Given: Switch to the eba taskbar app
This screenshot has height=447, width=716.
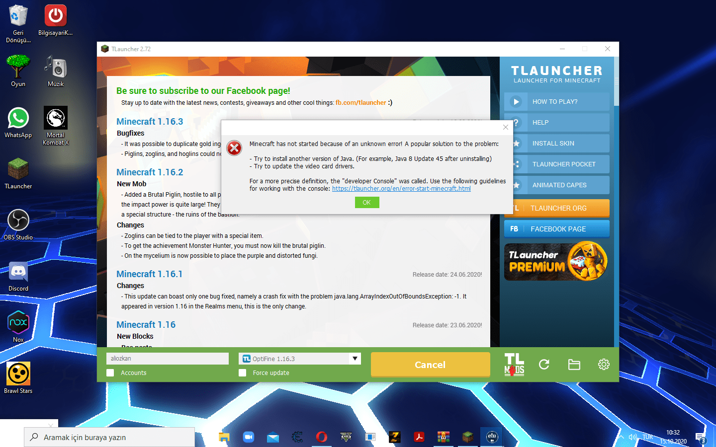Looking at the screenshot, I should [492, 437].
